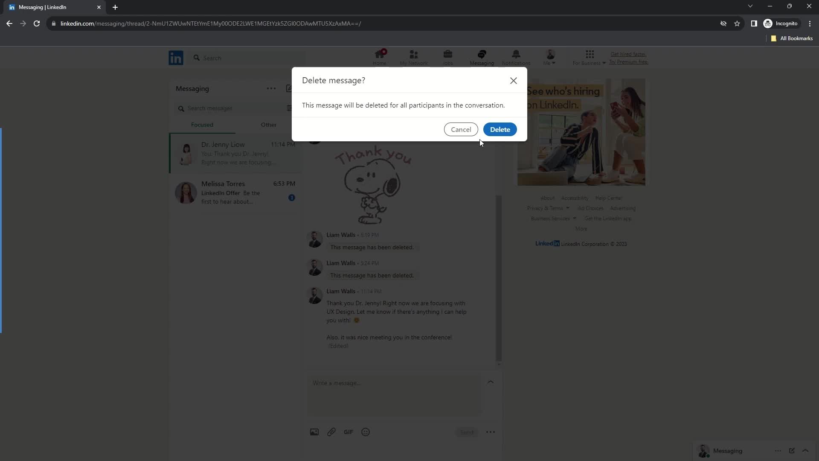Open the Help Center footer link

click(608, 198)
